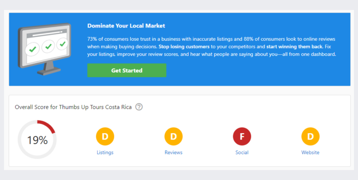
Task: Open the help question mark icon
Action: click(139, 107)
